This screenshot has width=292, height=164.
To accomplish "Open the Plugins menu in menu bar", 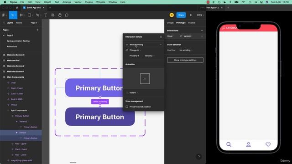I will [x=89, y=2].
